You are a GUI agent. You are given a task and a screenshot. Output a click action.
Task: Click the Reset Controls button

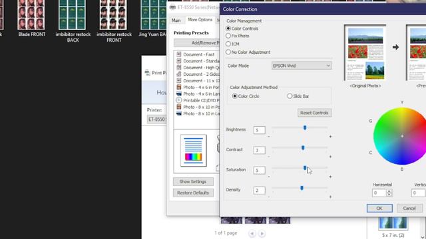pyautogui.click(x=314, y=113)
